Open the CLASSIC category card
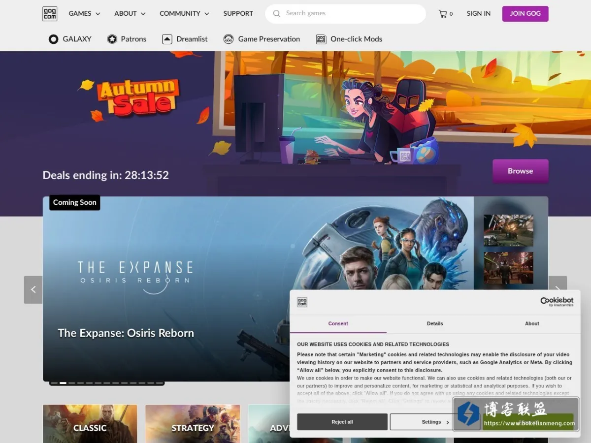 [x=90, y=424]
